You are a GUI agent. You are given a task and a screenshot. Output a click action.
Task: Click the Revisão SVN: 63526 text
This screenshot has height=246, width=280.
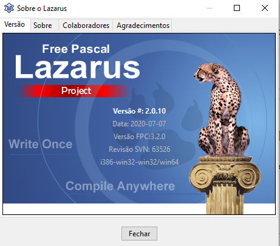[x=139, y=149]
